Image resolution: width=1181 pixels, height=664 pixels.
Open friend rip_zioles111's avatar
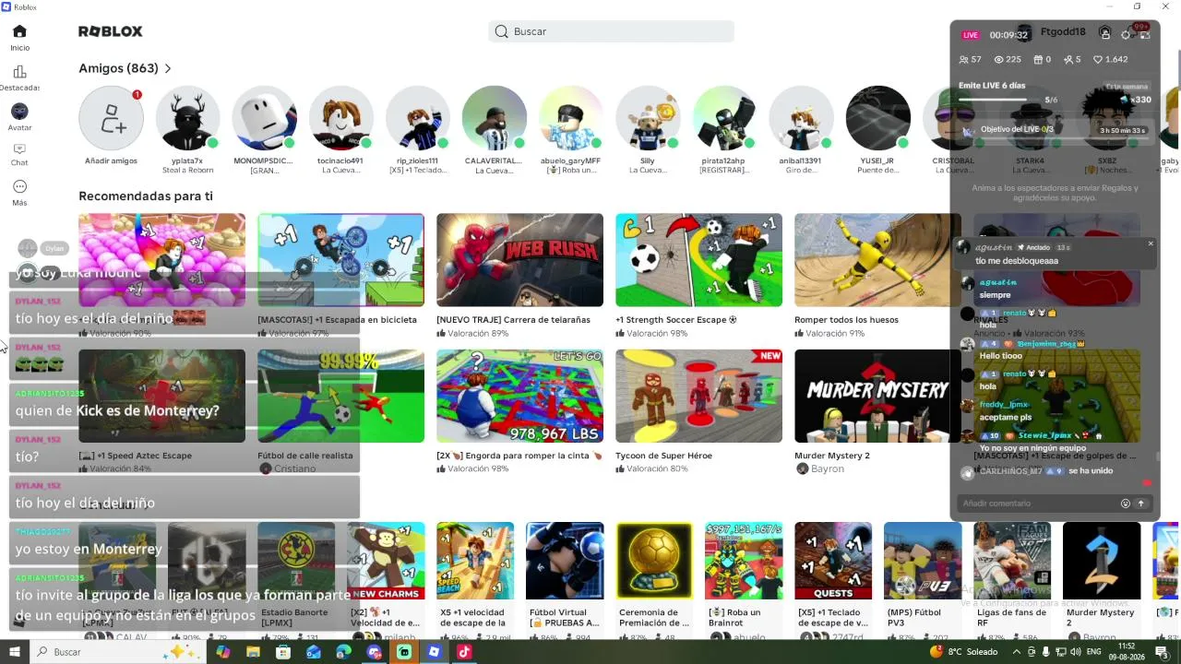click(x=418, y=118)
